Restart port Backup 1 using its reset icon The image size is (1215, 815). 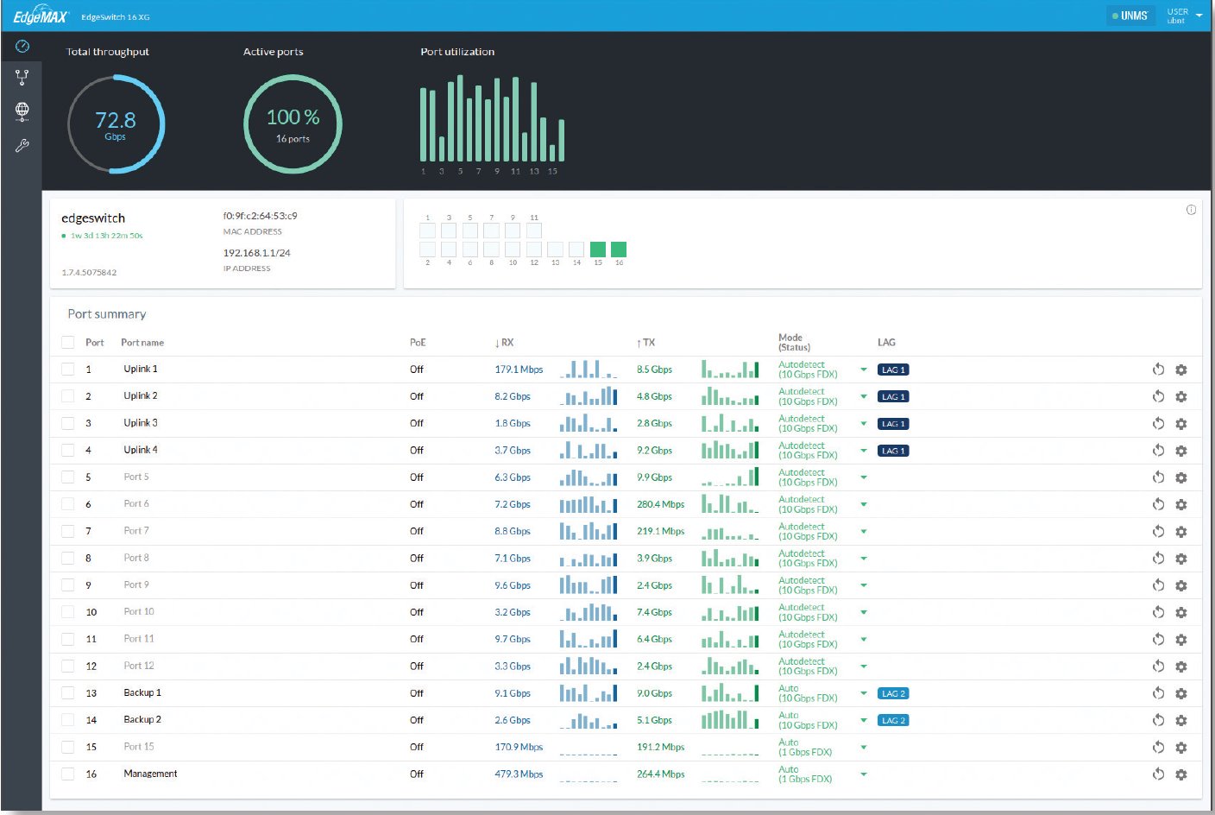pyautogui.click(x=1158, y=693)
